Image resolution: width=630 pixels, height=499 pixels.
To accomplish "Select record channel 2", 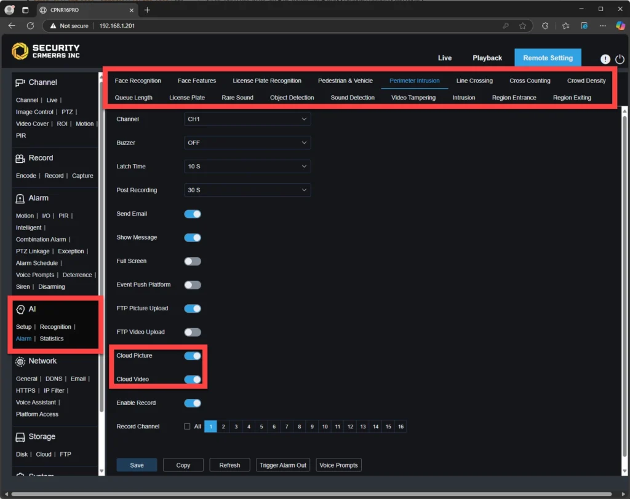I will click(223, 426).
